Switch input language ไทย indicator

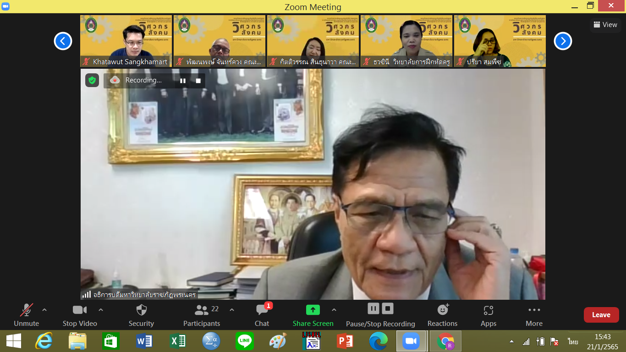coord(573,341)
